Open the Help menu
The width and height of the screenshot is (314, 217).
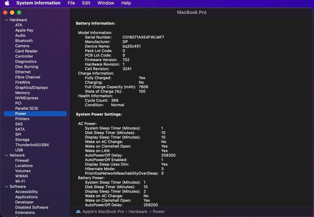(126, 3)
